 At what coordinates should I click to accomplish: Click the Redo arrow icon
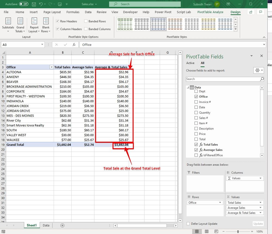click(x=50, y=4)
